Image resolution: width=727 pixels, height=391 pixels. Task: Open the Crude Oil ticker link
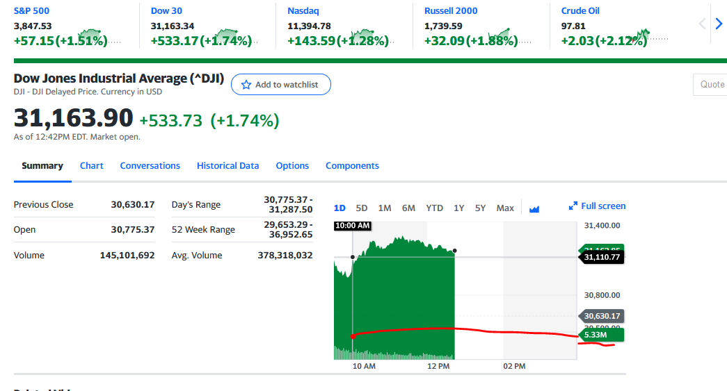coord(580,10)
